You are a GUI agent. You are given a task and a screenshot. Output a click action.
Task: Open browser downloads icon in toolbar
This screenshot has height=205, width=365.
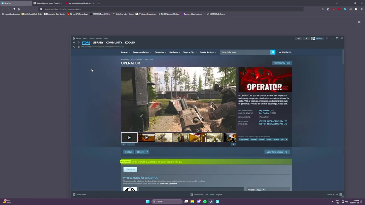click(323, 9)
